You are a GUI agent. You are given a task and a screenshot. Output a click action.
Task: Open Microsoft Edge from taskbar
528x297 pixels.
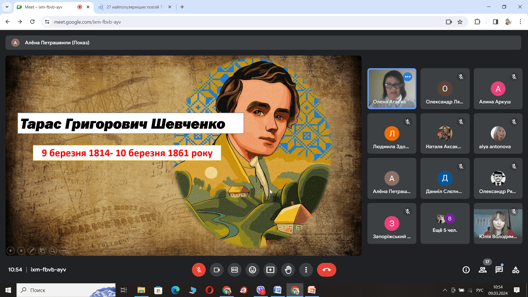coord(175,290)
